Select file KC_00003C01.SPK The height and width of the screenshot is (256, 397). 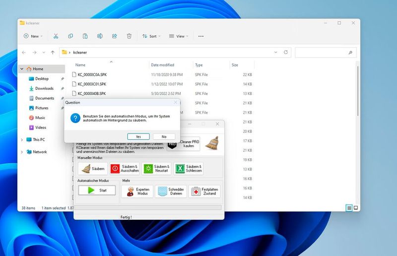tap(92, 84)
